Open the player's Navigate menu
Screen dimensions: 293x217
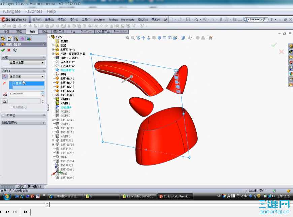[x=12, y=11]
